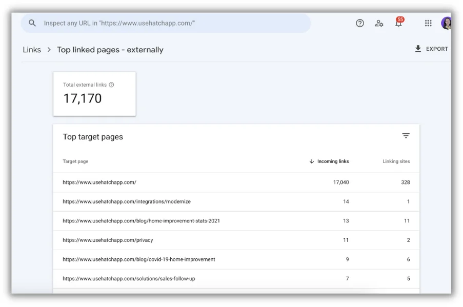Viewport: 463px width, 307px height.
Task: Open the integrations/modernize row
Action: [x=236, y=201]
